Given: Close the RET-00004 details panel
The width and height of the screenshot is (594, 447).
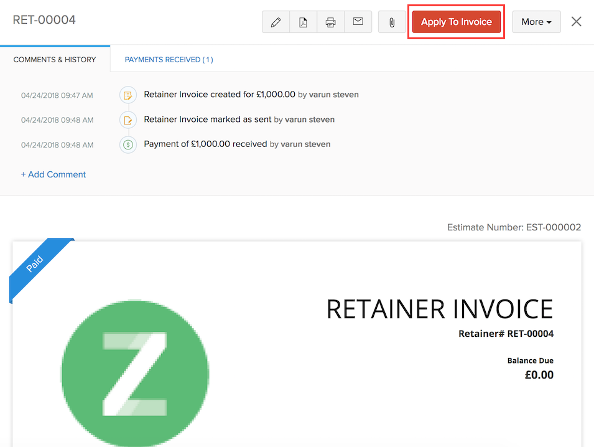Looking at the screenshot, I should point(576,22).
